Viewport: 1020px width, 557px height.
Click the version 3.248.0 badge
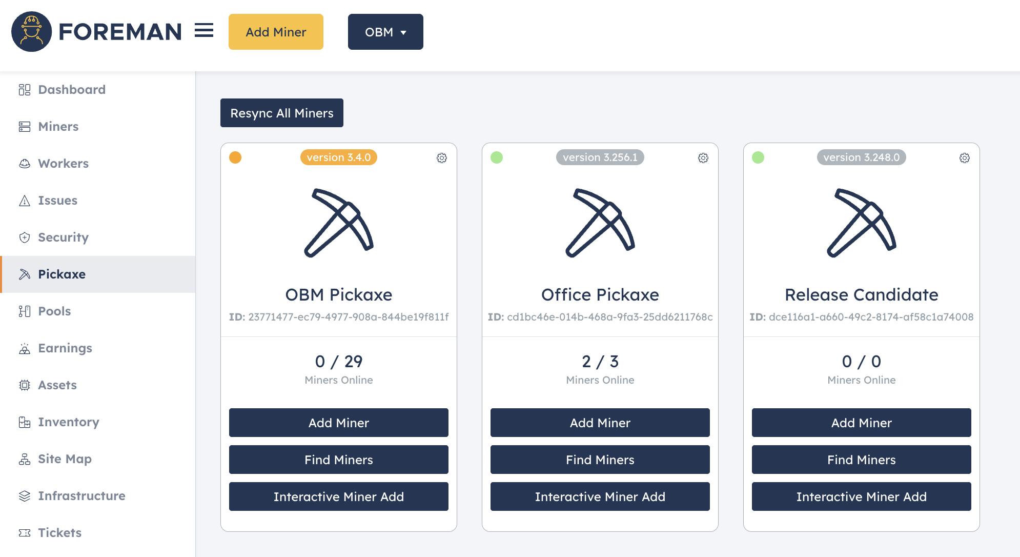pyautogui.click(x=862, y=157)
